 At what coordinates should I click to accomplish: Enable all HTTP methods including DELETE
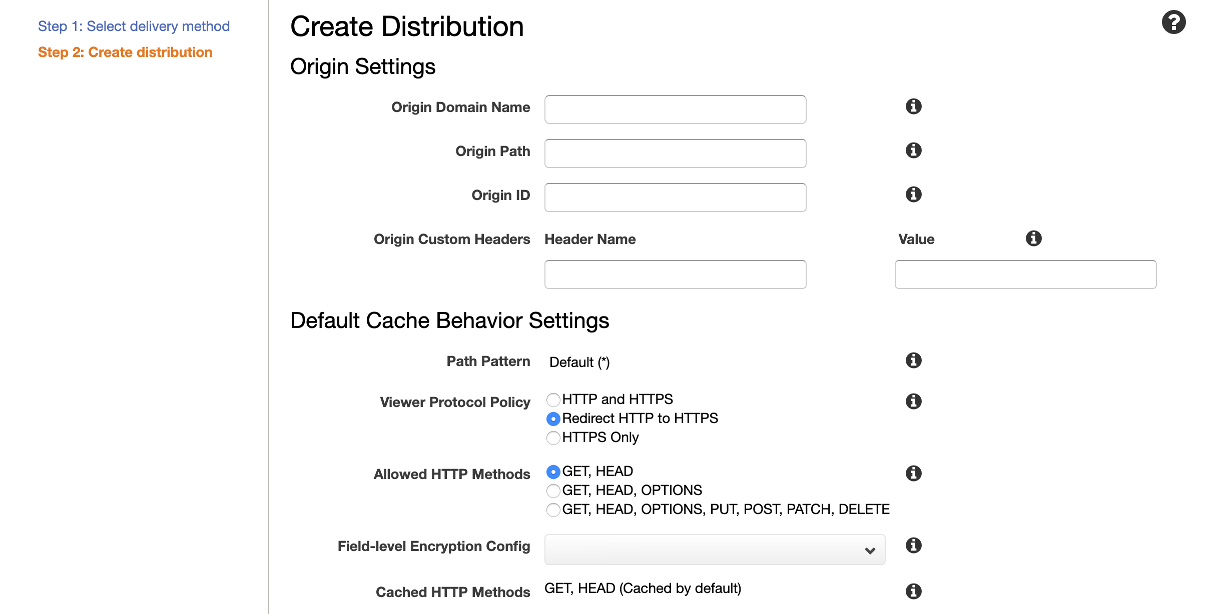tap(553, 510)
